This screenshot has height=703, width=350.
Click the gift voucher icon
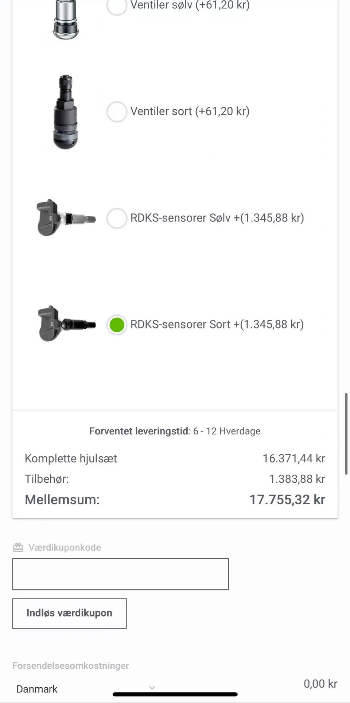(x=18, y=547)
